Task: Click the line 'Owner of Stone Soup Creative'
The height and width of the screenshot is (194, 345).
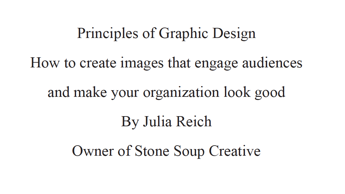Action: point(166,151)
